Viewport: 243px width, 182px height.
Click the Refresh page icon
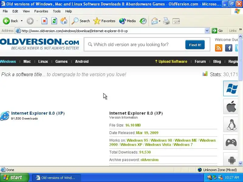[54, 21]
